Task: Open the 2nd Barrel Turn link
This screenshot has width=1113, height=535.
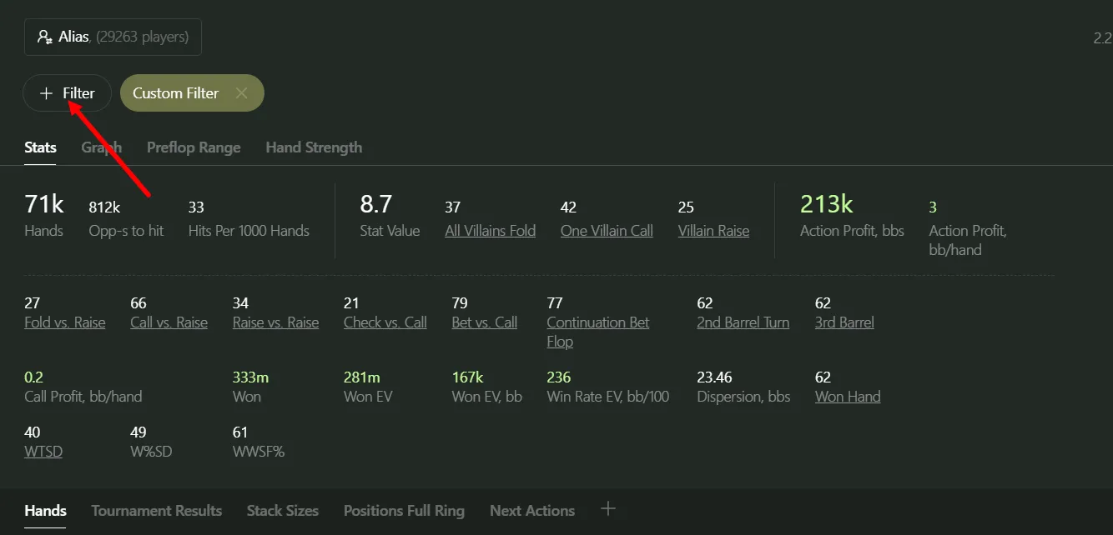Action: tap(743, 322)
